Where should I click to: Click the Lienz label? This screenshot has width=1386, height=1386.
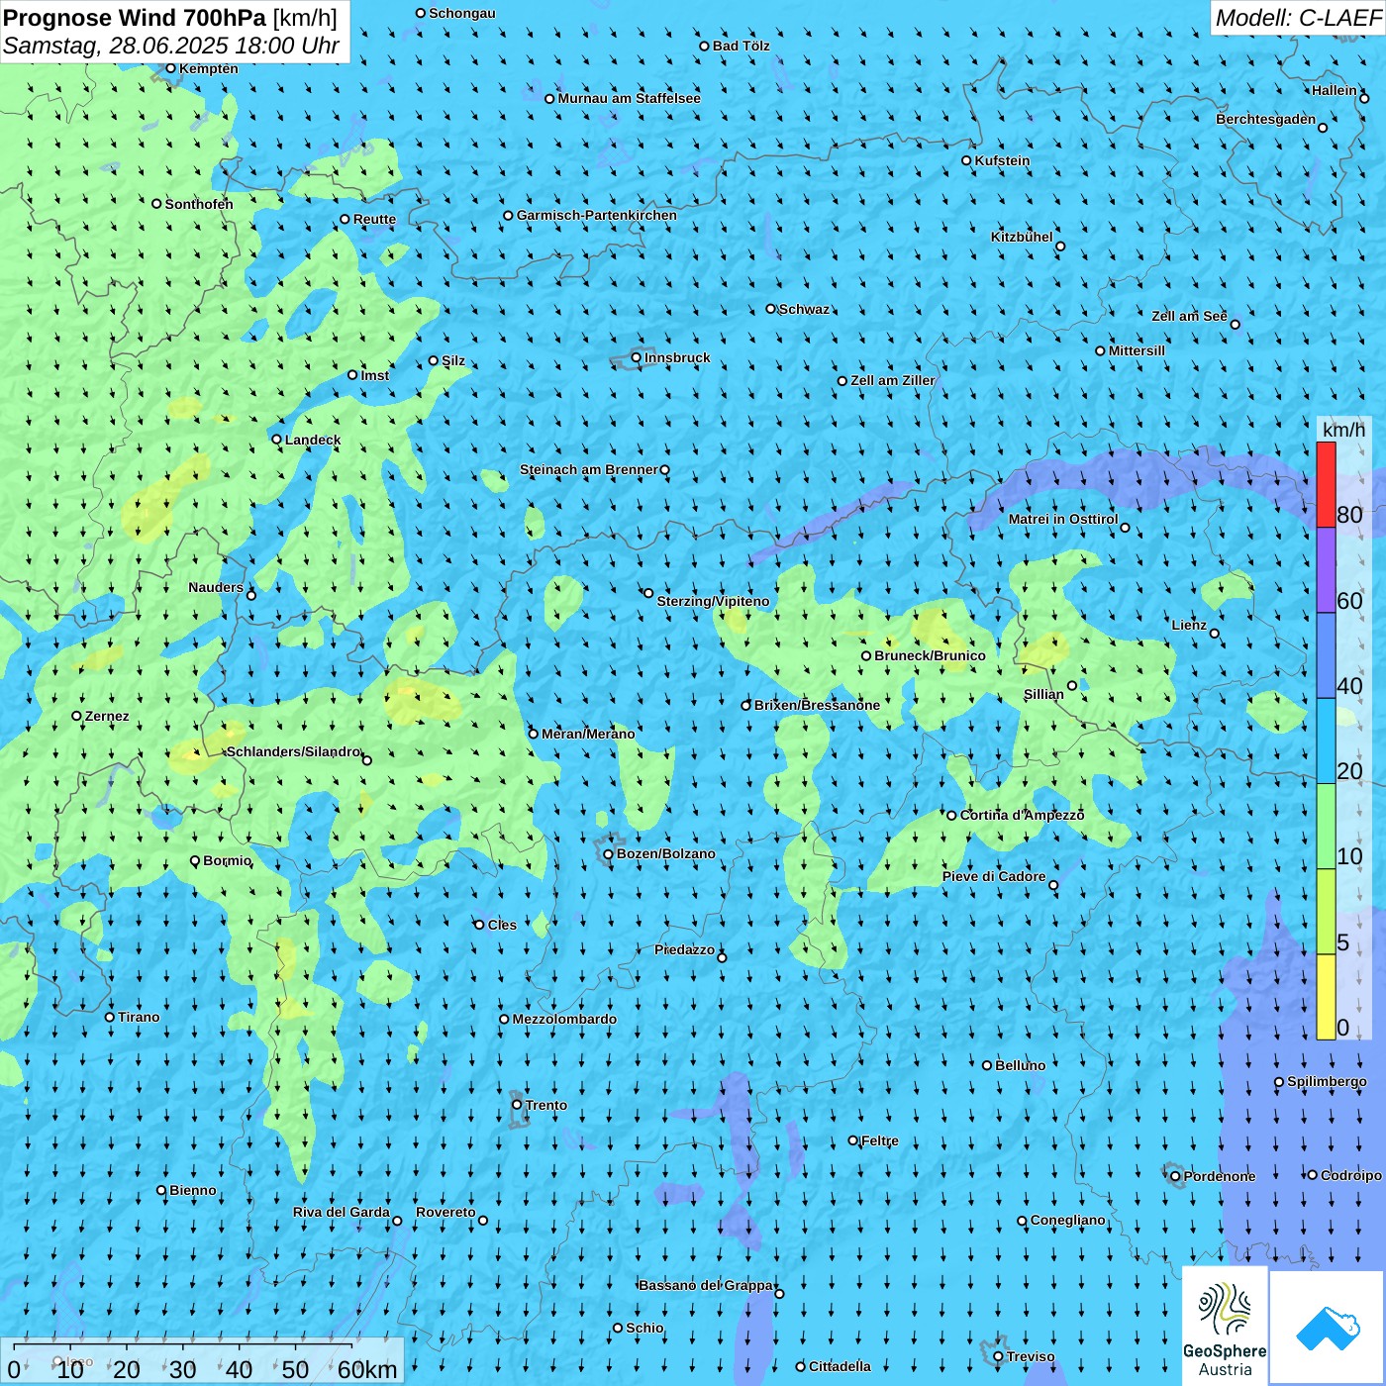[1189, 625]
